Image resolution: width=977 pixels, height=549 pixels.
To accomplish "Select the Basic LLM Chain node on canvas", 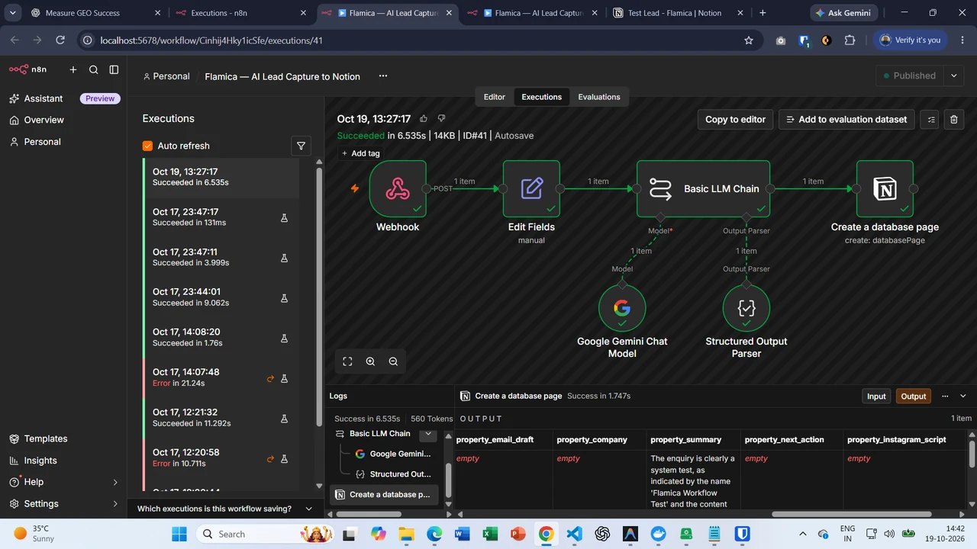I will 703,188.
